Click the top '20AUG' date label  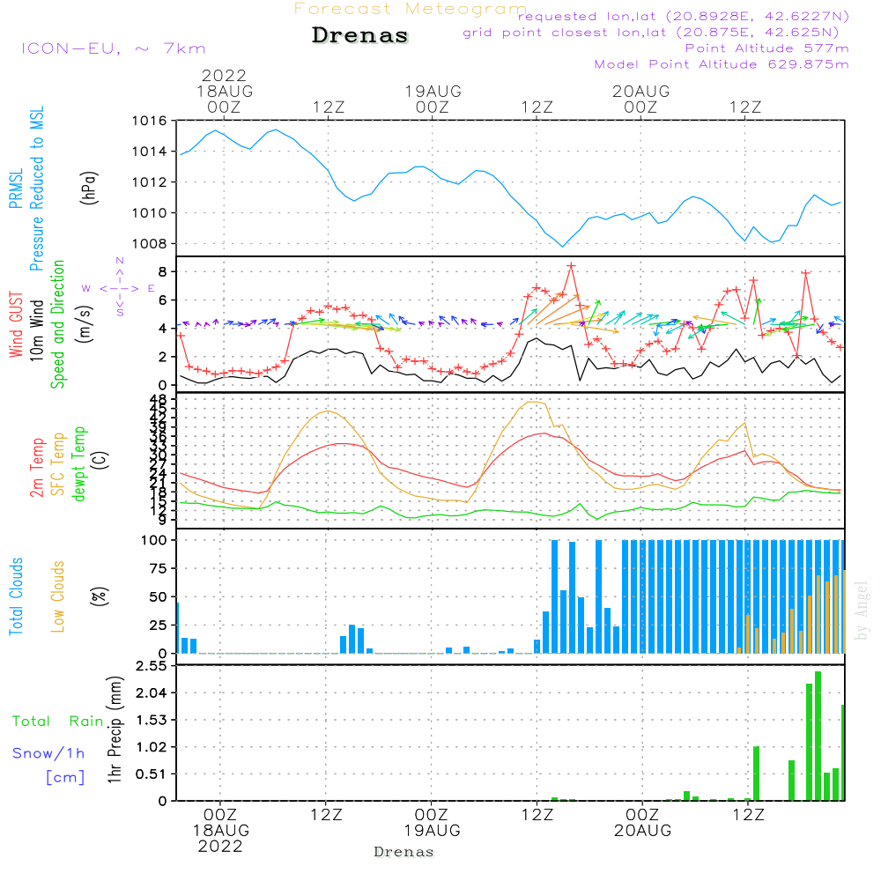tap(641, 92)
